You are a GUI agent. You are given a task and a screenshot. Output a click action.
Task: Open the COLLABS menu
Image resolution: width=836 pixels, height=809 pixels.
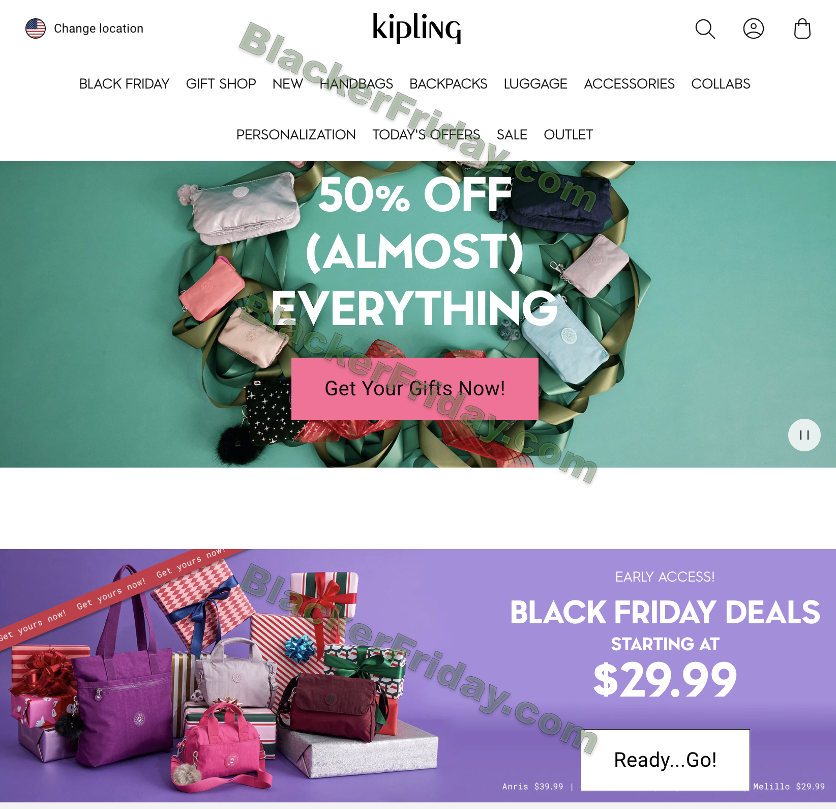click(721, 84)
